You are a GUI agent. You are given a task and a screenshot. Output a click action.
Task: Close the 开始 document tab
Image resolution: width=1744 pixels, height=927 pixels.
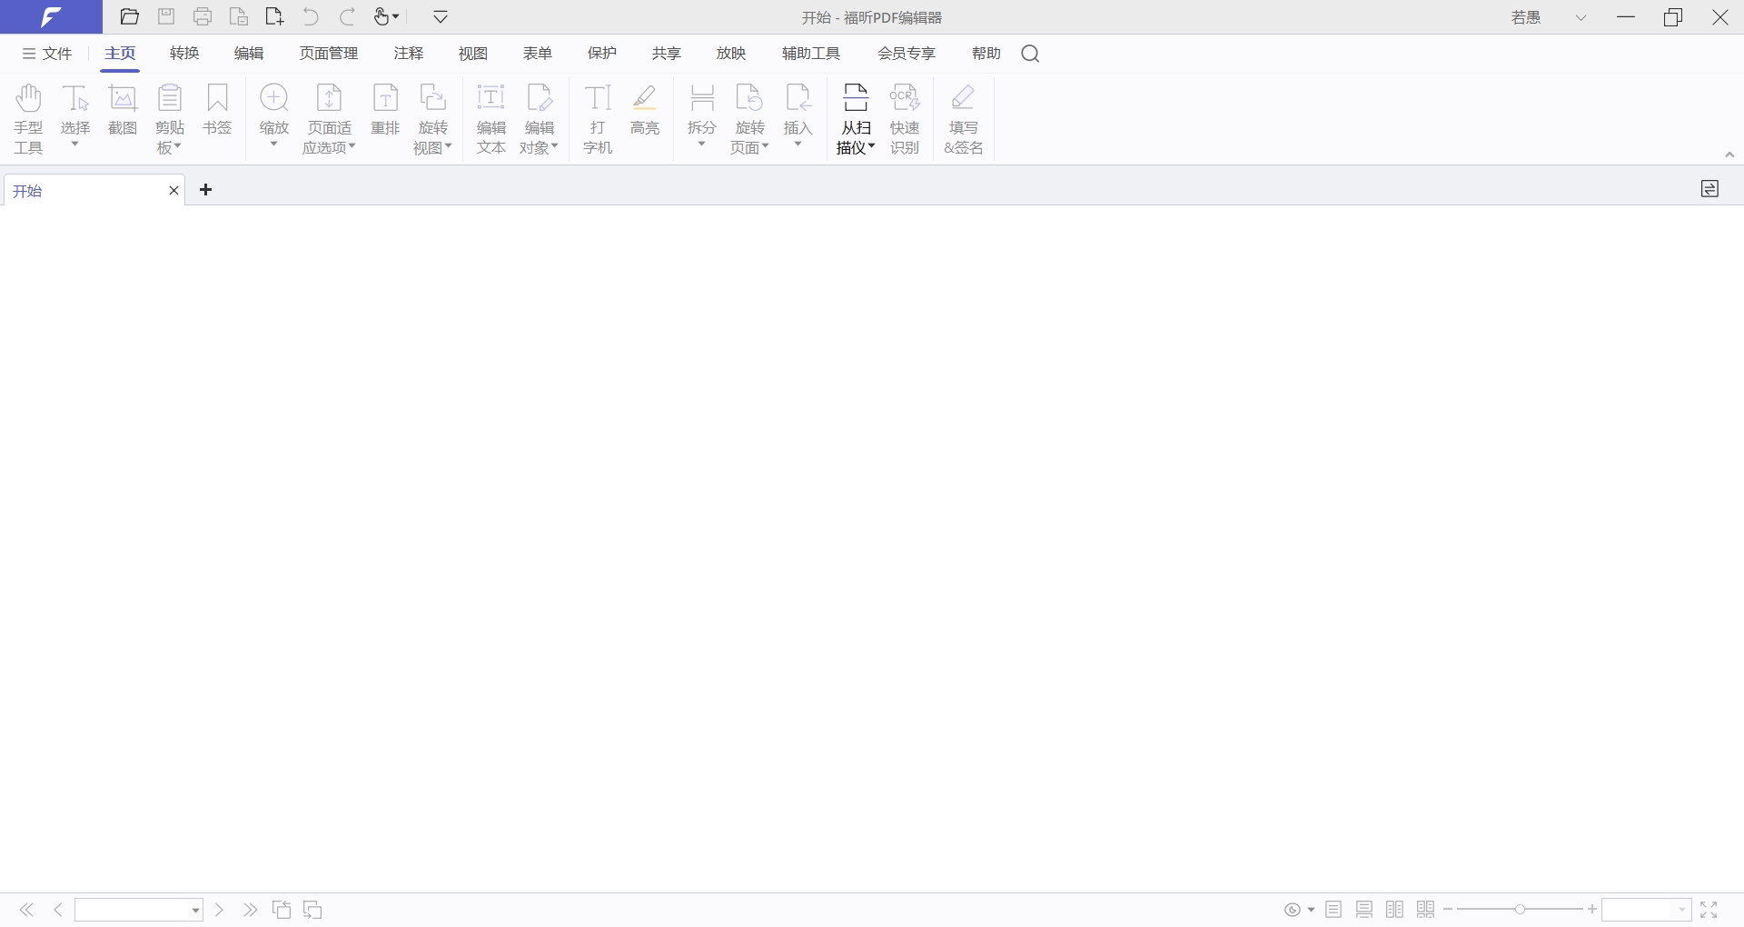pos(174,190)
